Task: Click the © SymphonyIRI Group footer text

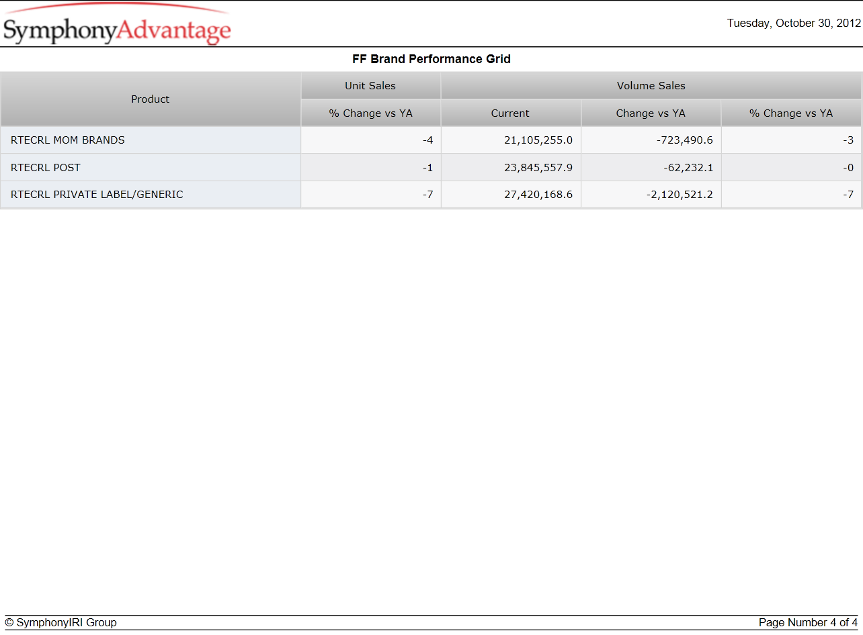Action: [61, 623]
